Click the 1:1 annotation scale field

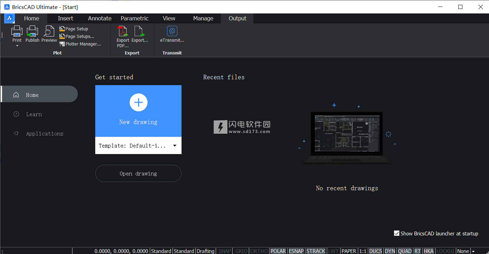coord(363,251)
